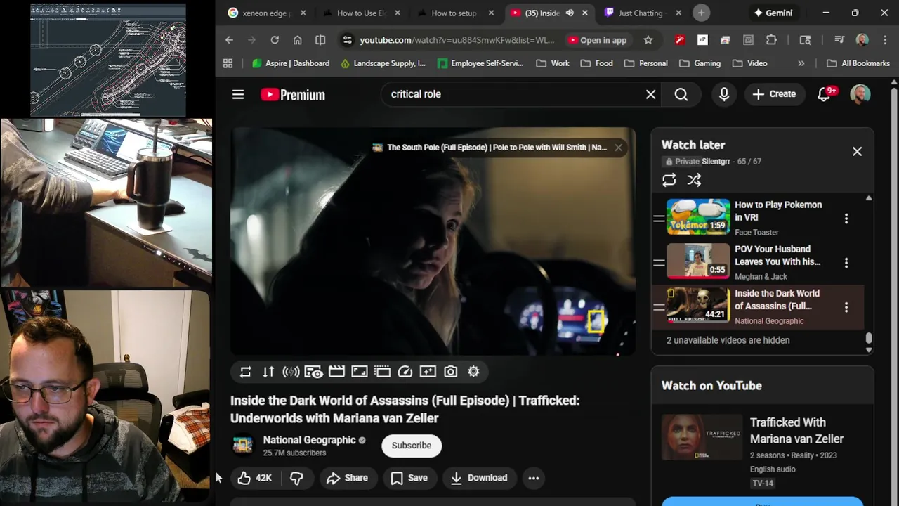Open a new browser tab

tap(701, 13)
